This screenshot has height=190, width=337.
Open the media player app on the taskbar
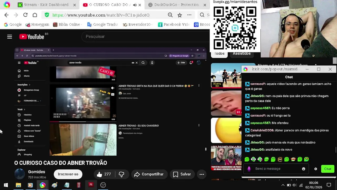point(30,185)
